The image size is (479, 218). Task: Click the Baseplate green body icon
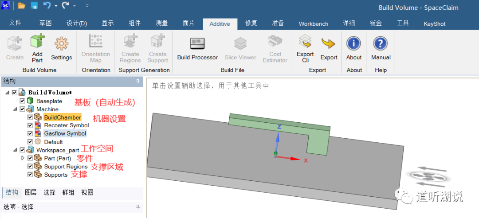click(x=30, y=101)
